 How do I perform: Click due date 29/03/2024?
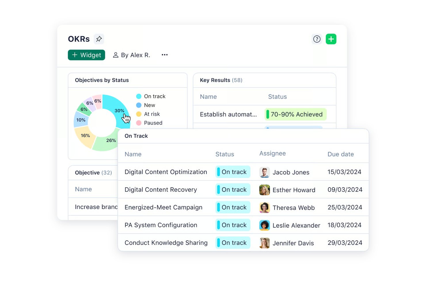pos(345,243)
